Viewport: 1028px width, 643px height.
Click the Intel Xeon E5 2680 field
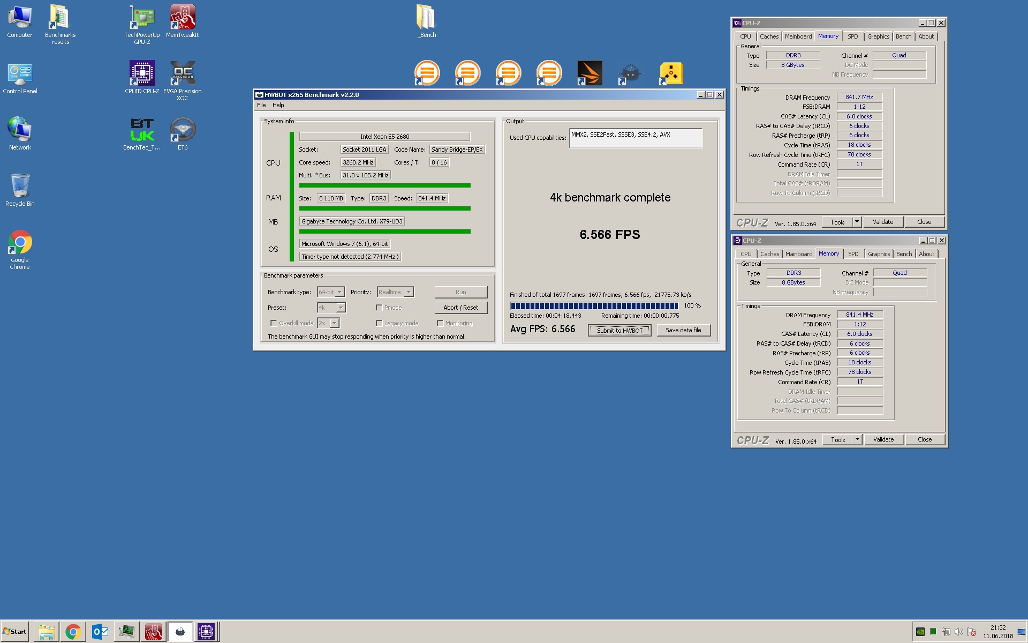[x=384, y=137]
